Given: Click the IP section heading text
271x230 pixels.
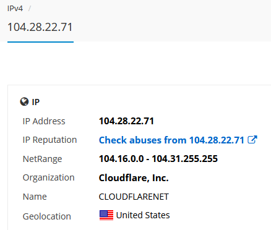Looking at the screenshot, I should 36,102.
